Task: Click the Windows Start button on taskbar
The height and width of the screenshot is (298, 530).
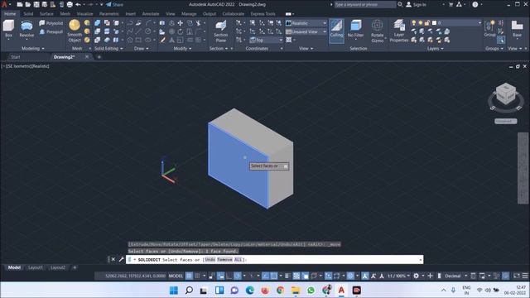Action: coord(174,291)
